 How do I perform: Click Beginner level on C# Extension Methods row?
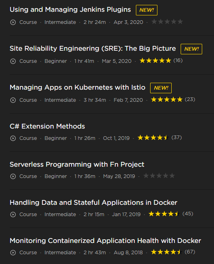tap(56, 138)
